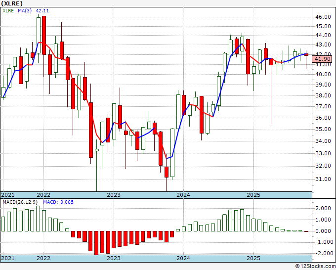Click the 31.00 price axis label
The image size is (336, 270).
pyautogui.click(x=323, y=179)
